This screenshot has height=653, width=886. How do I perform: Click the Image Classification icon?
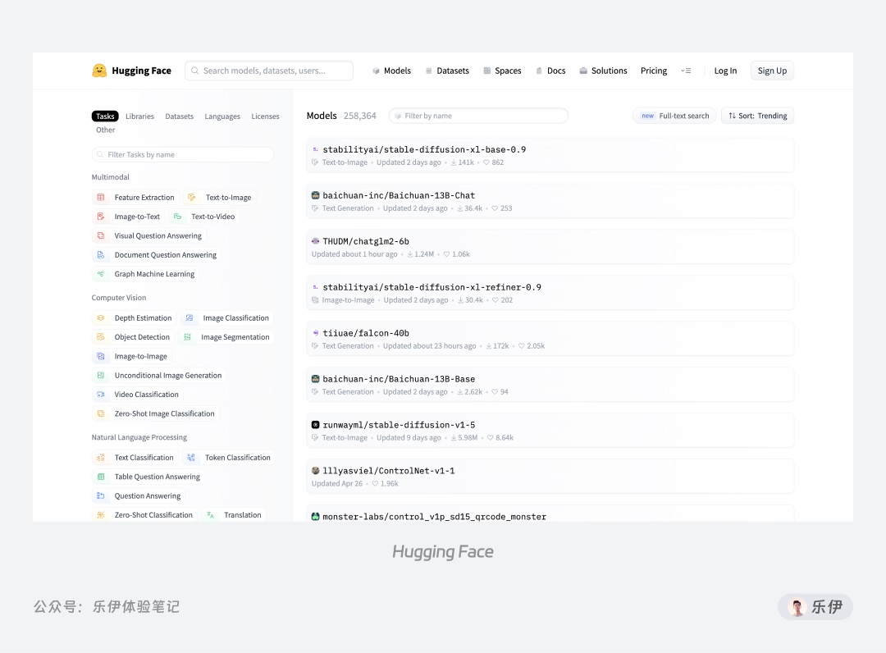pos(190,318)
